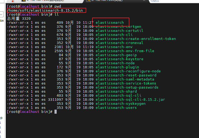Select the elasticsearch-env file name (2381 bytes)
The width and height of the screenshot is (199, 138).
[x=114, y=47]
